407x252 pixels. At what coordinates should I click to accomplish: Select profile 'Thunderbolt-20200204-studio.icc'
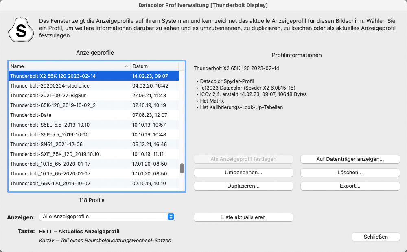(94, 85)
